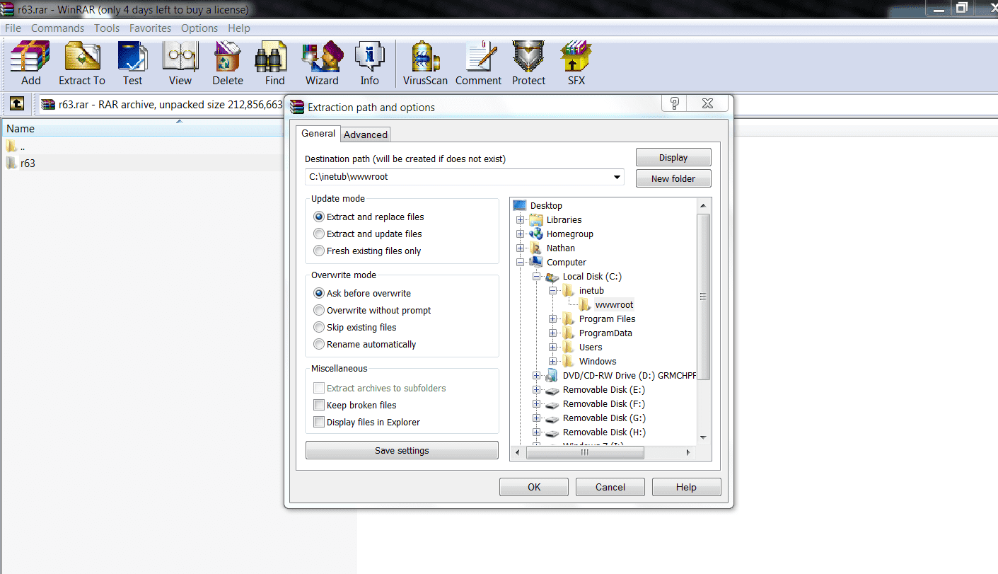
Task: Open the File menu
Action: tap(13, 28)
